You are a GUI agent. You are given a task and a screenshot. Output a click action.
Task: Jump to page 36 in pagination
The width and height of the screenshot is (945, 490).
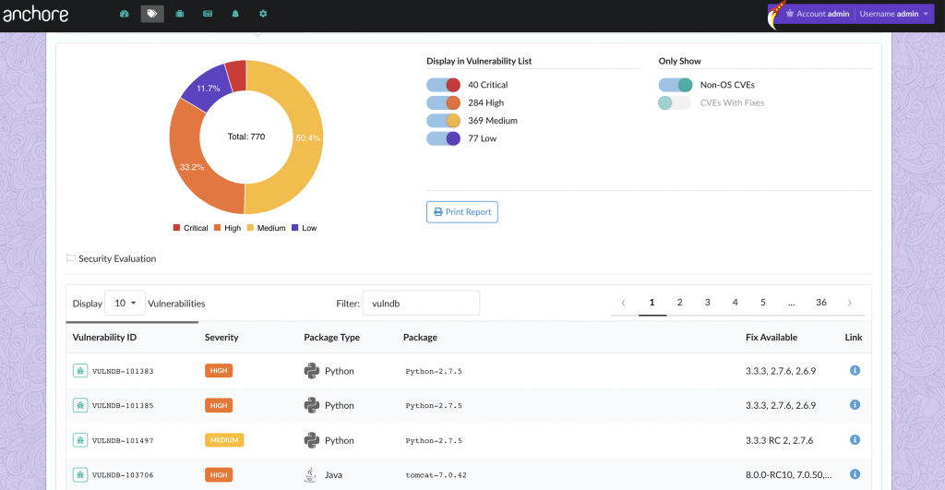pos(820,303)
